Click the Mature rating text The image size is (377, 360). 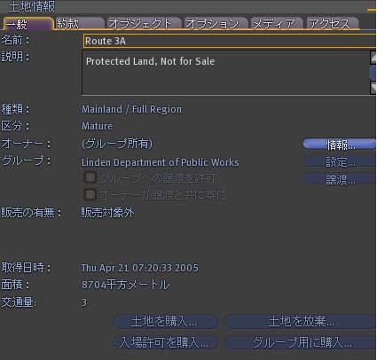pyautogui.click(x=97, y=126)
